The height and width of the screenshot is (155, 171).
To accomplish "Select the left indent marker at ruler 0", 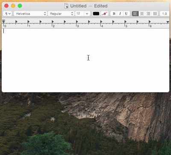I will click(3, 22).
